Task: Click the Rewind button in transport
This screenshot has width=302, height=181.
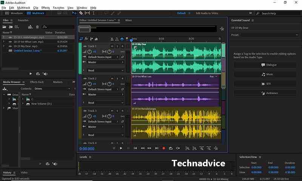Action: click(143, 148)
